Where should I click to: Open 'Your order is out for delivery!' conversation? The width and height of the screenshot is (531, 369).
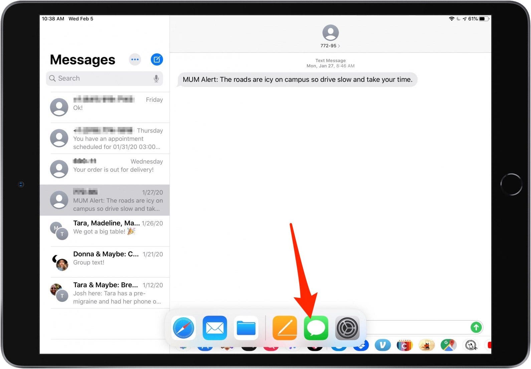[x=105, y=169]
